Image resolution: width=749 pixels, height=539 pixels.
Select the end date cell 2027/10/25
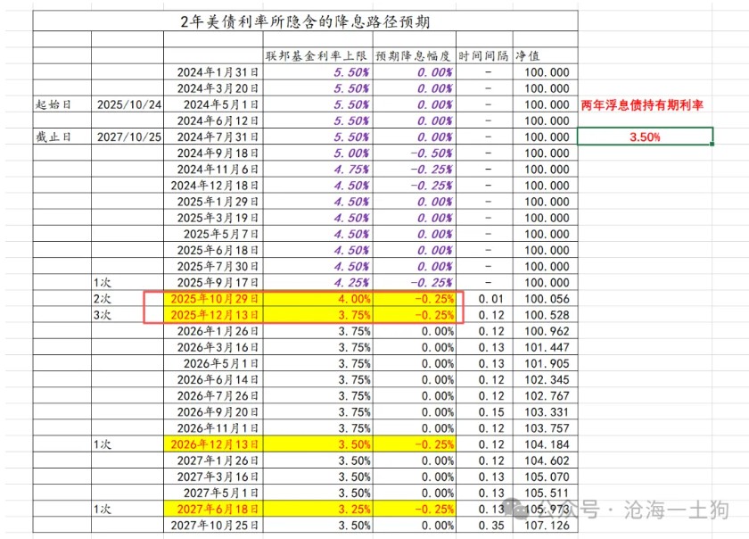pos(128,137)
